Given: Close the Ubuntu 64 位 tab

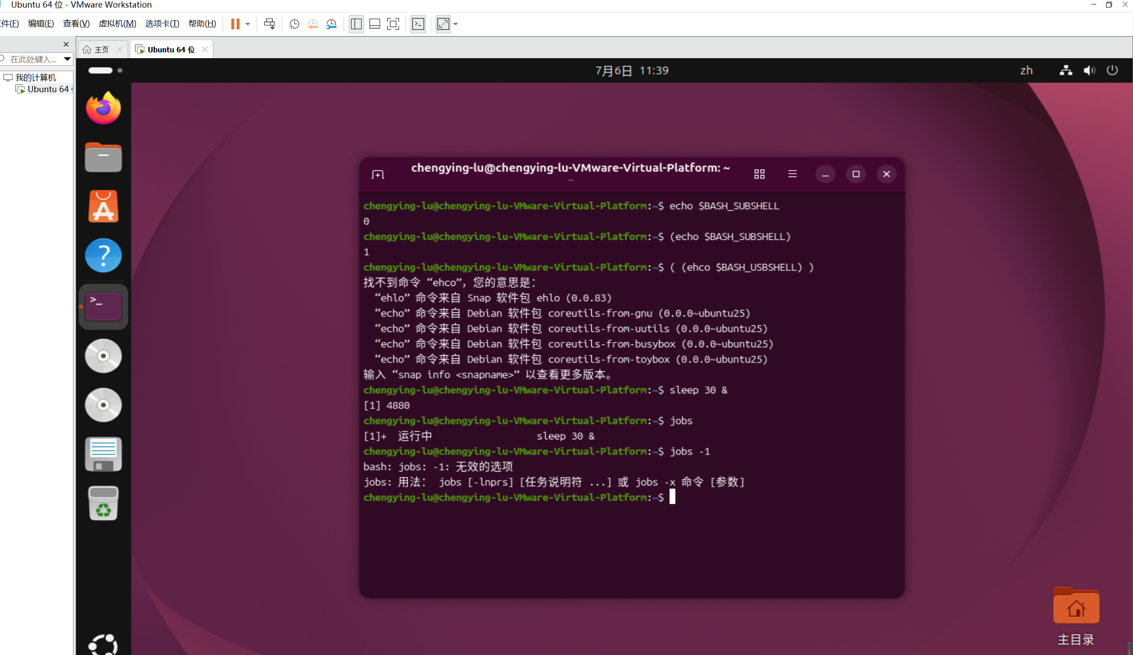Looking at the screenshot, I should pos(205,49).
